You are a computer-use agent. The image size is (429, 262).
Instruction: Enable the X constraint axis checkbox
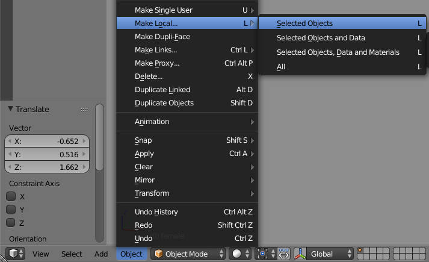tap(11, 196)
